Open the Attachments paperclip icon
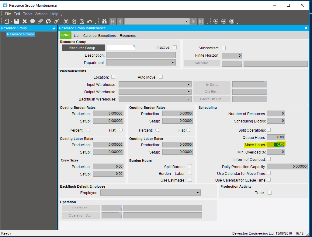 pos(40,21)
